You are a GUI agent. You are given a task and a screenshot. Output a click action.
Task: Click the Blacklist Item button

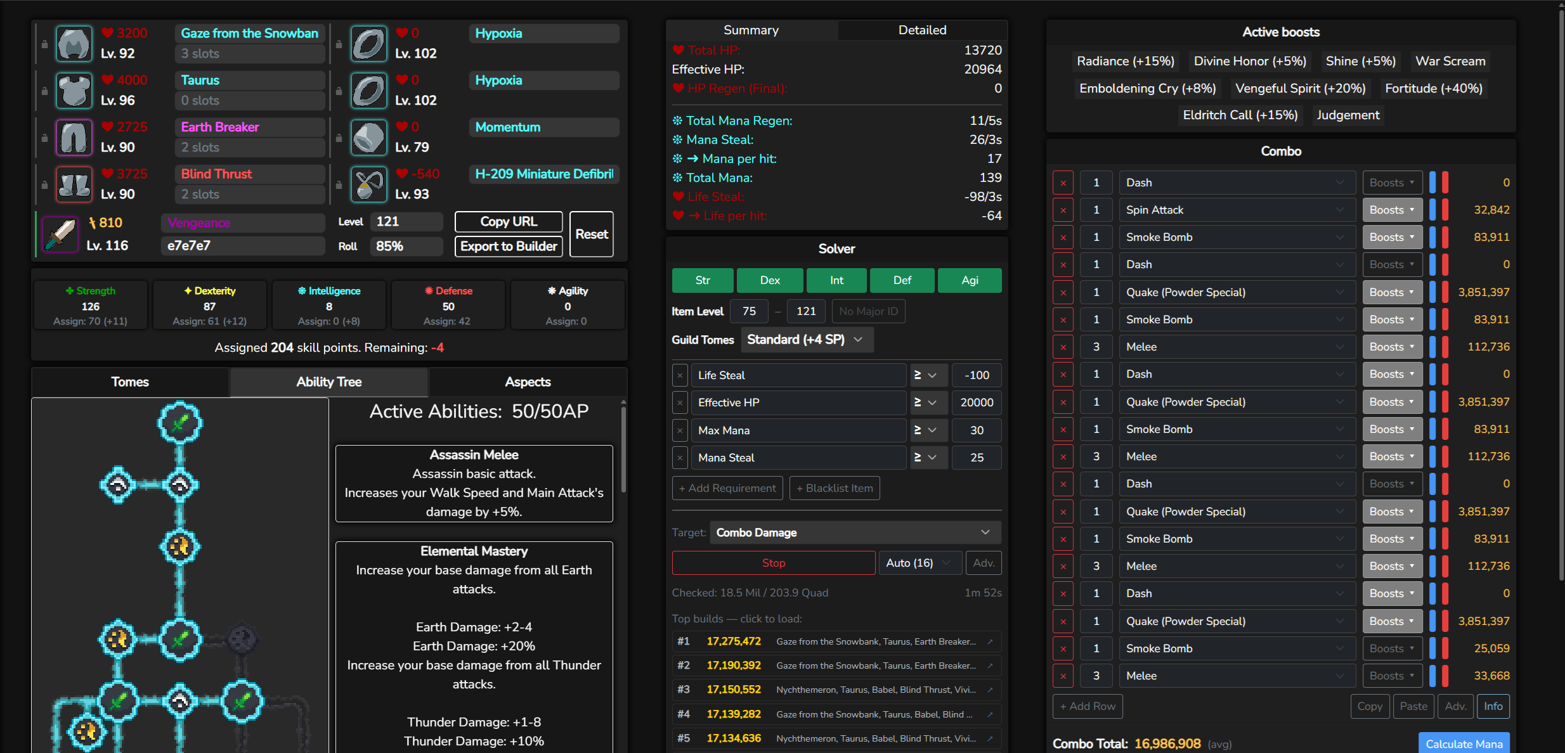pyautogui.click(x=834, y=488)
